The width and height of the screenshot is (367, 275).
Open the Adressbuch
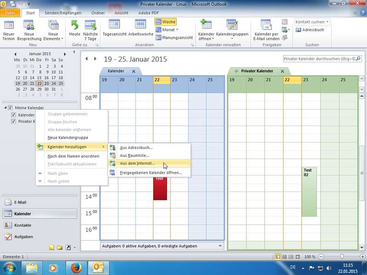pyautogui.click(x=310, y=30)
